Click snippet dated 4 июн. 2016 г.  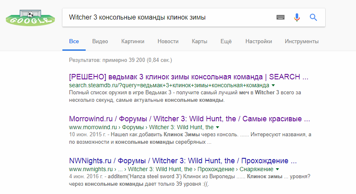(x=190, y=180)
